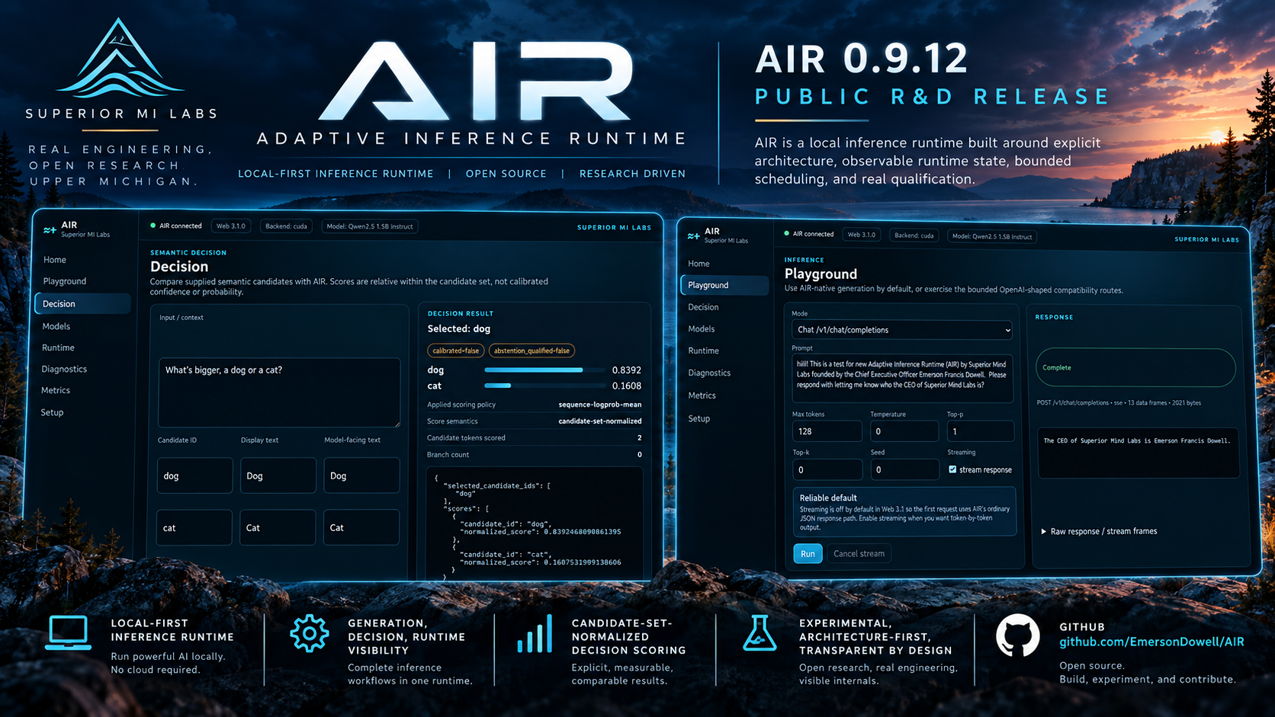The height and width of the screenshot is (717, 1275).
Task: Click the input field containing "What's bigger, a dog or a cat?"
Action: coord(279,392)
